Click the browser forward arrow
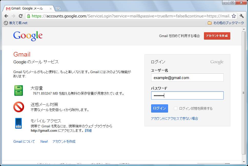Viewport: 248px width, 166px height. coord(13,16)
